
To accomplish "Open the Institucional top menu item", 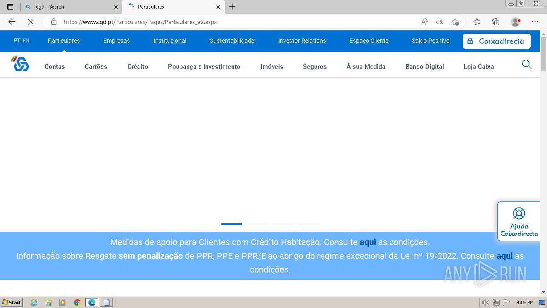I will pos(170,41).
